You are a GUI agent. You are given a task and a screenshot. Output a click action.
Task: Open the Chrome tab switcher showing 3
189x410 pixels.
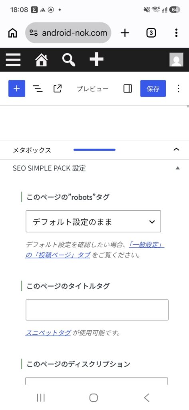pos(151,33)
